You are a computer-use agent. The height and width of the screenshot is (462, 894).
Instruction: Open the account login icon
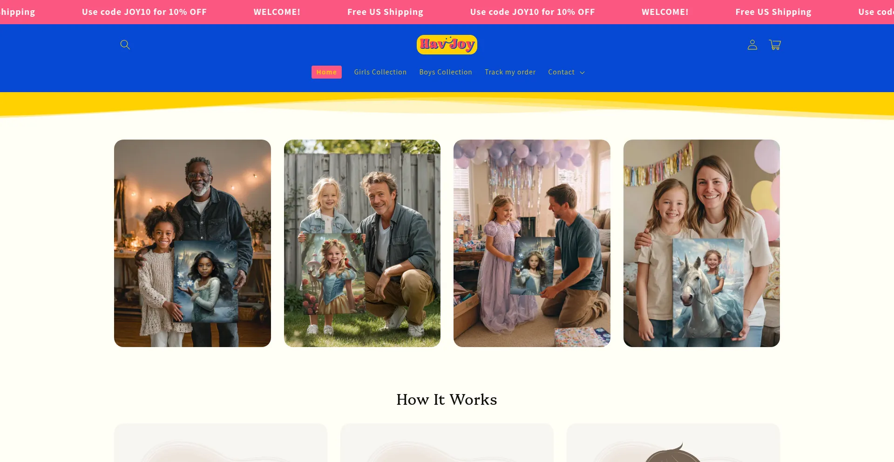point(752,45)
